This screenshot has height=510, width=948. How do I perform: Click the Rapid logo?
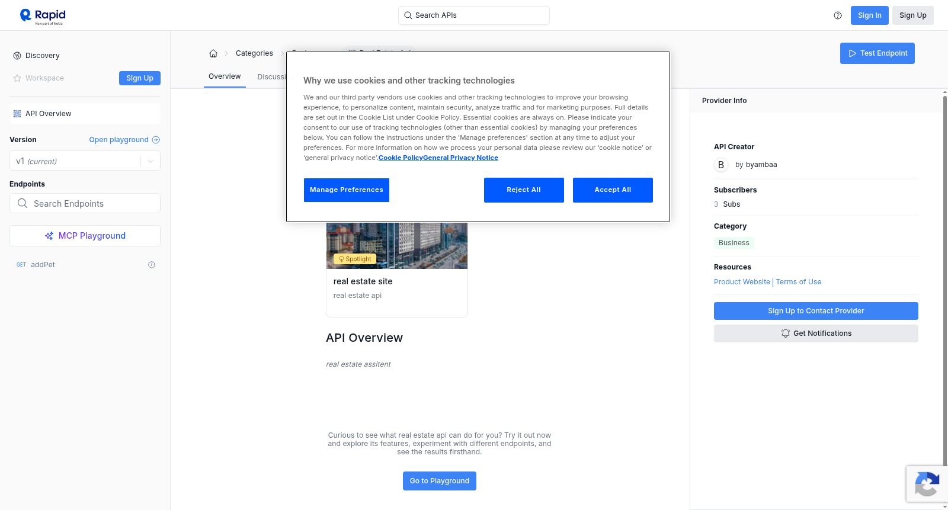pos(43,16)
